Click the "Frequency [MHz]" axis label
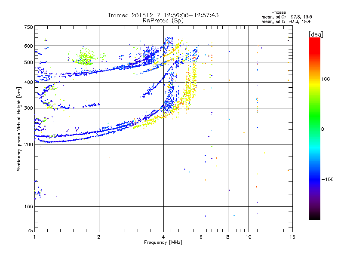The width and height of the screenshot is (344, 258). (x=163, y=243)
